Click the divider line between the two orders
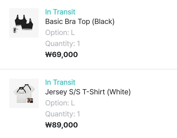Viewport: 177px width, 138px height. 88,69
